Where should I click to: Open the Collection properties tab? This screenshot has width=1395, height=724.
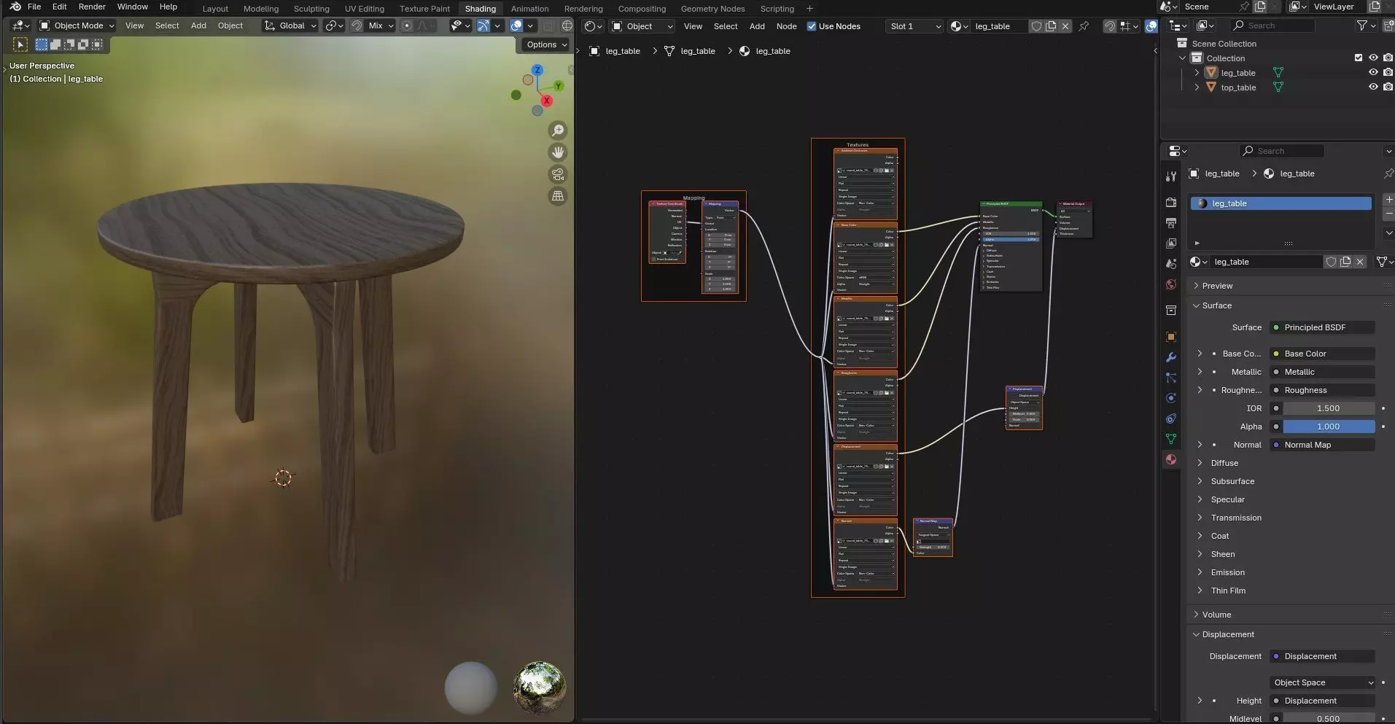(x=1171, y=311)
